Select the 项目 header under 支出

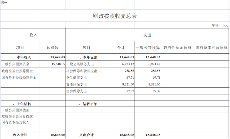[86, 48]
